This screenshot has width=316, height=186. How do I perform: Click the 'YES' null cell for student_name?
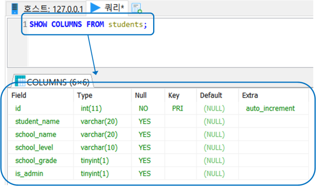[x=148, y=121]
